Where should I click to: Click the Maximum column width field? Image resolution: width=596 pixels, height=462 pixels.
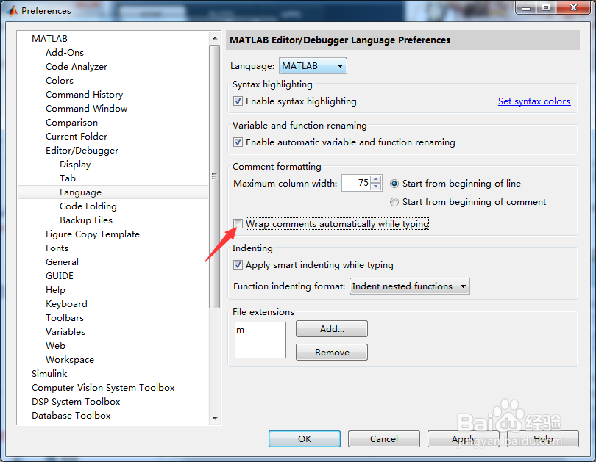[357, 183]
